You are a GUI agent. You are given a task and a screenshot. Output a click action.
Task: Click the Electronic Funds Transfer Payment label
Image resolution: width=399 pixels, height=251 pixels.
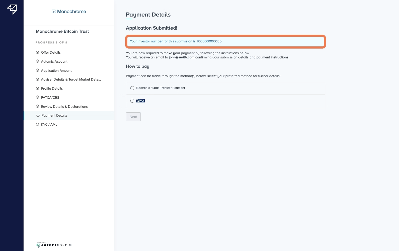tap(160, 88)
